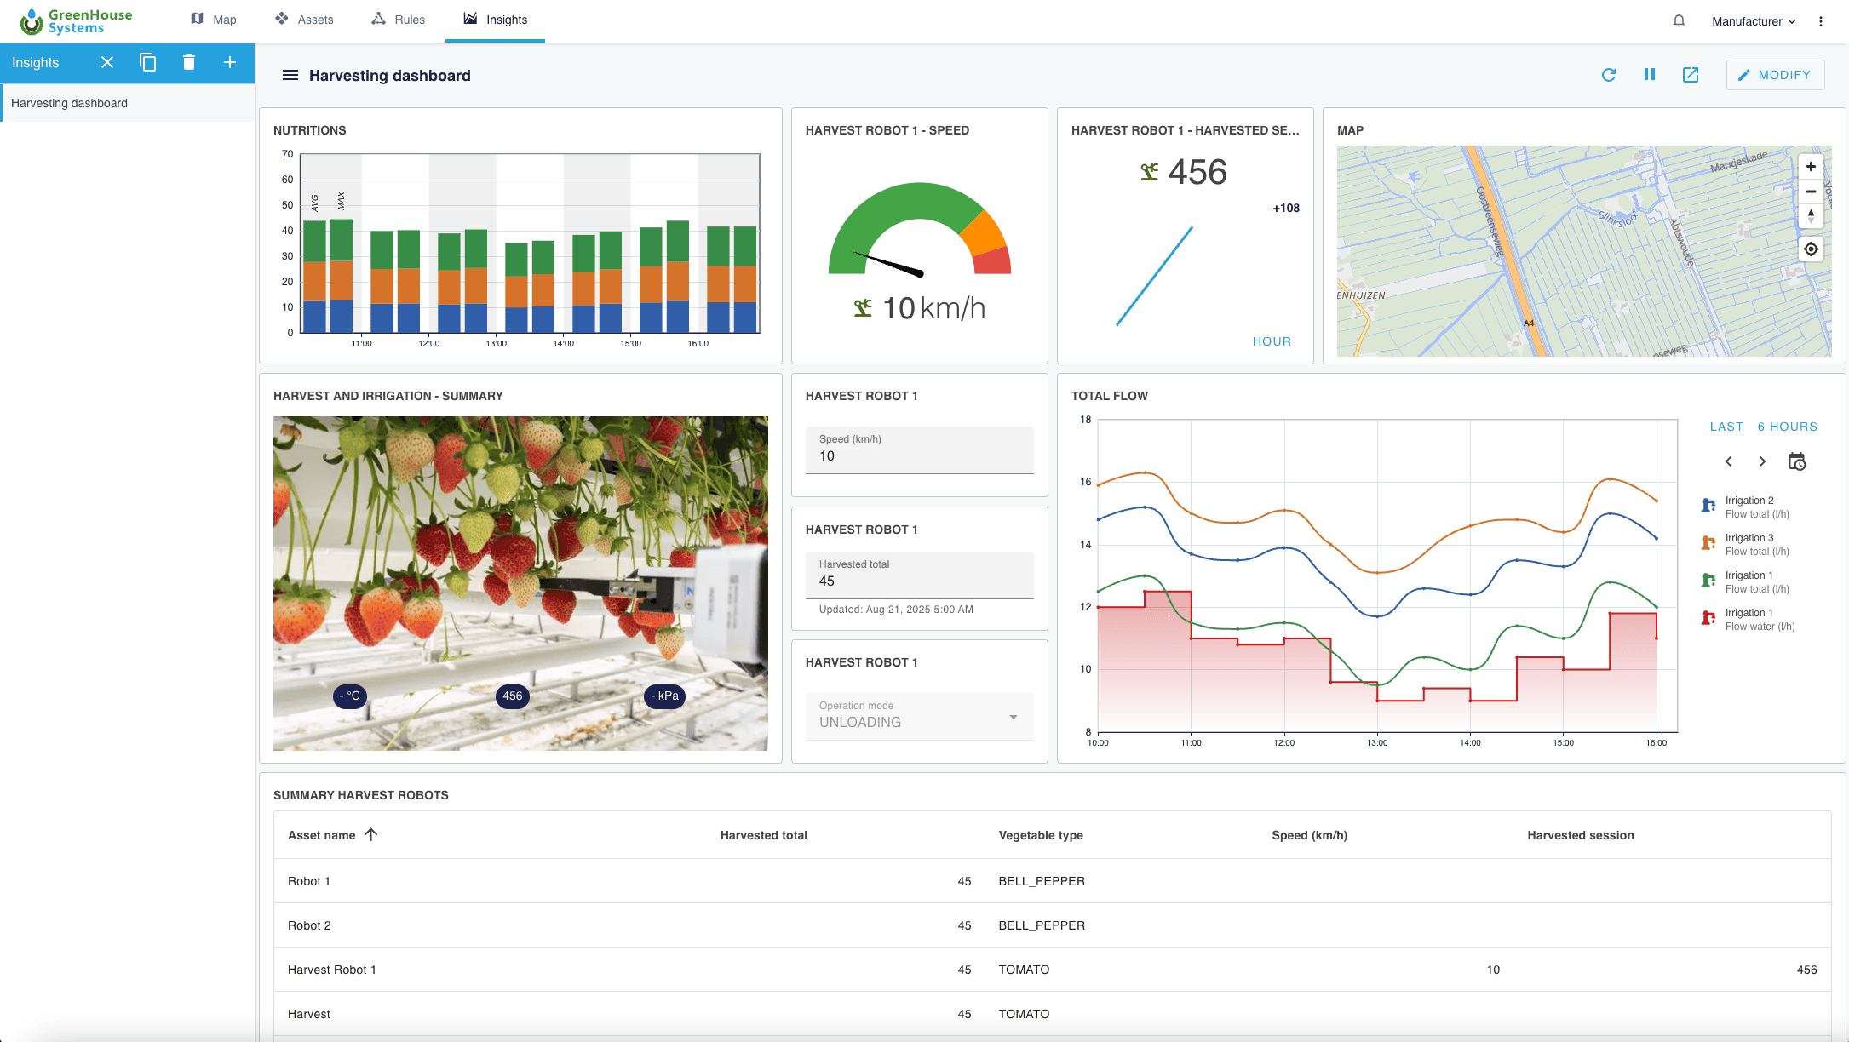Click the map locate target icon

click(1811, 249)
